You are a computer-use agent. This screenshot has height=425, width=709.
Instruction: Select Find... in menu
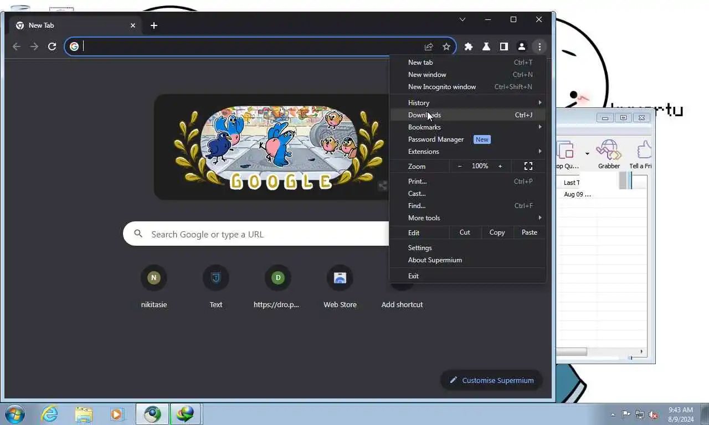point(468,206)
